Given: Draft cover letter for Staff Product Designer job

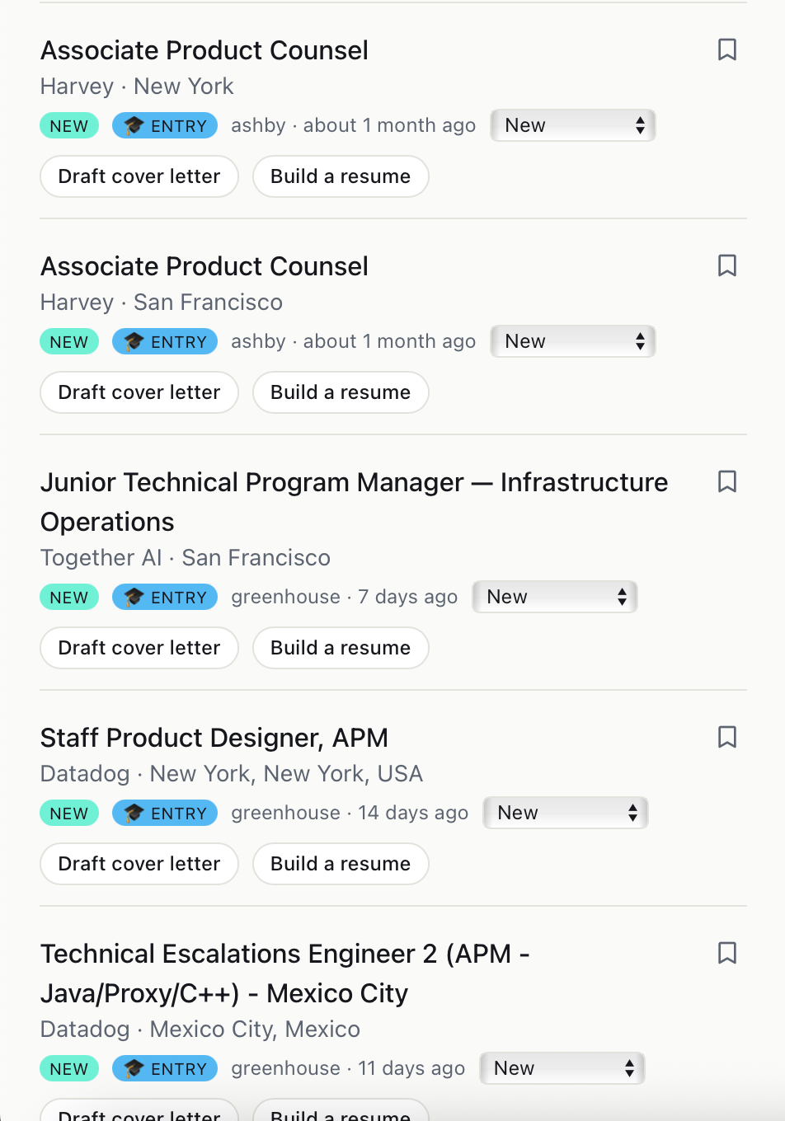Looking at the screenshot, I should click(139, 864).
